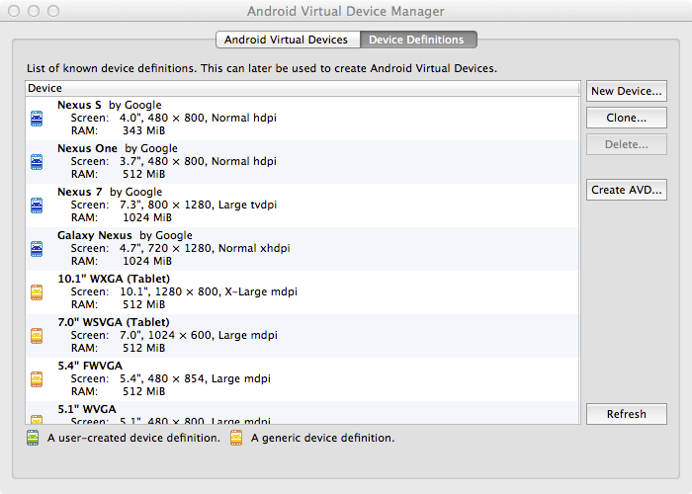Select the Galaxy Nexus by Google entry

point(303,249)
